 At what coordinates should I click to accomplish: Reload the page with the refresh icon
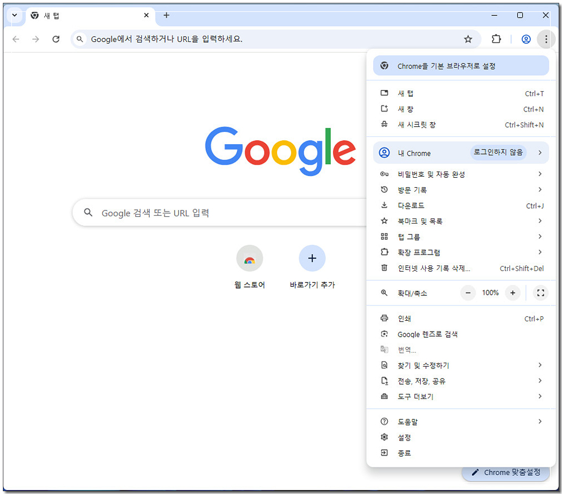coord(56,39)
